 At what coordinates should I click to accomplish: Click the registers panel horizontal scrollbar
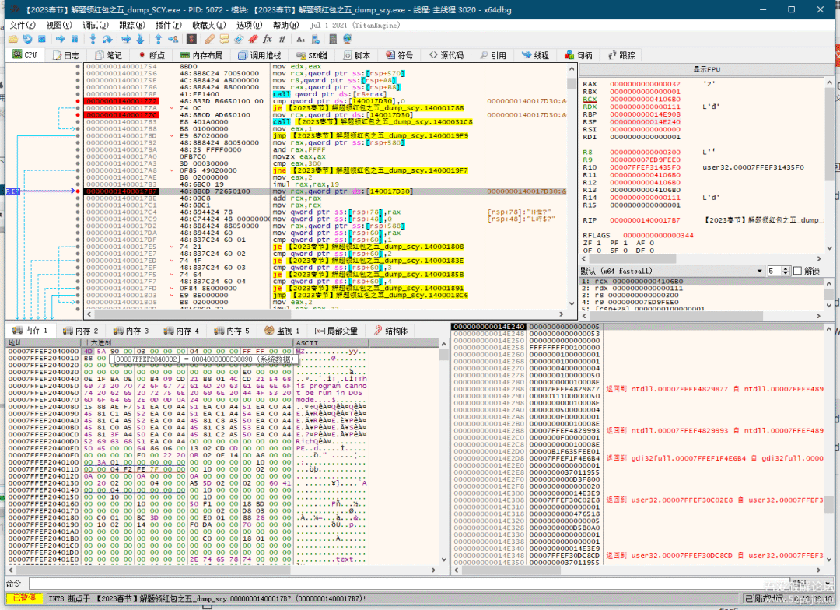click(x=702, y=259)
